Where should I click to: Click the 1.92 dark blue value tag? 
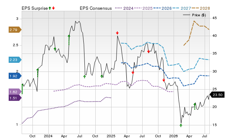15,76
